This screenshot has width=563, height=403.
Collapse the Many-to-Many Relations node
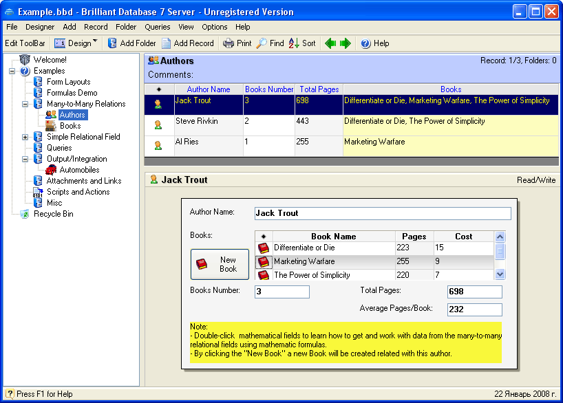click(25, 104)
